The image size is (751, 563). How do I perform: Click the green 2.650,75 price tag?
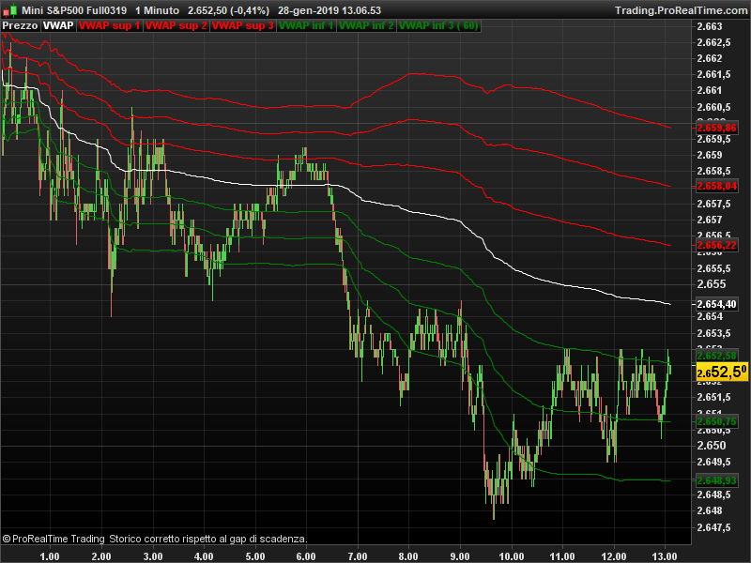tap(716, 421)
